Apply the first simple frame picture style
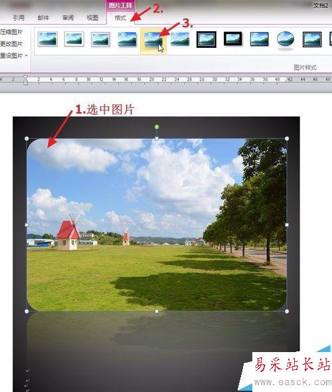332x392 pixels. click(48, 39)
